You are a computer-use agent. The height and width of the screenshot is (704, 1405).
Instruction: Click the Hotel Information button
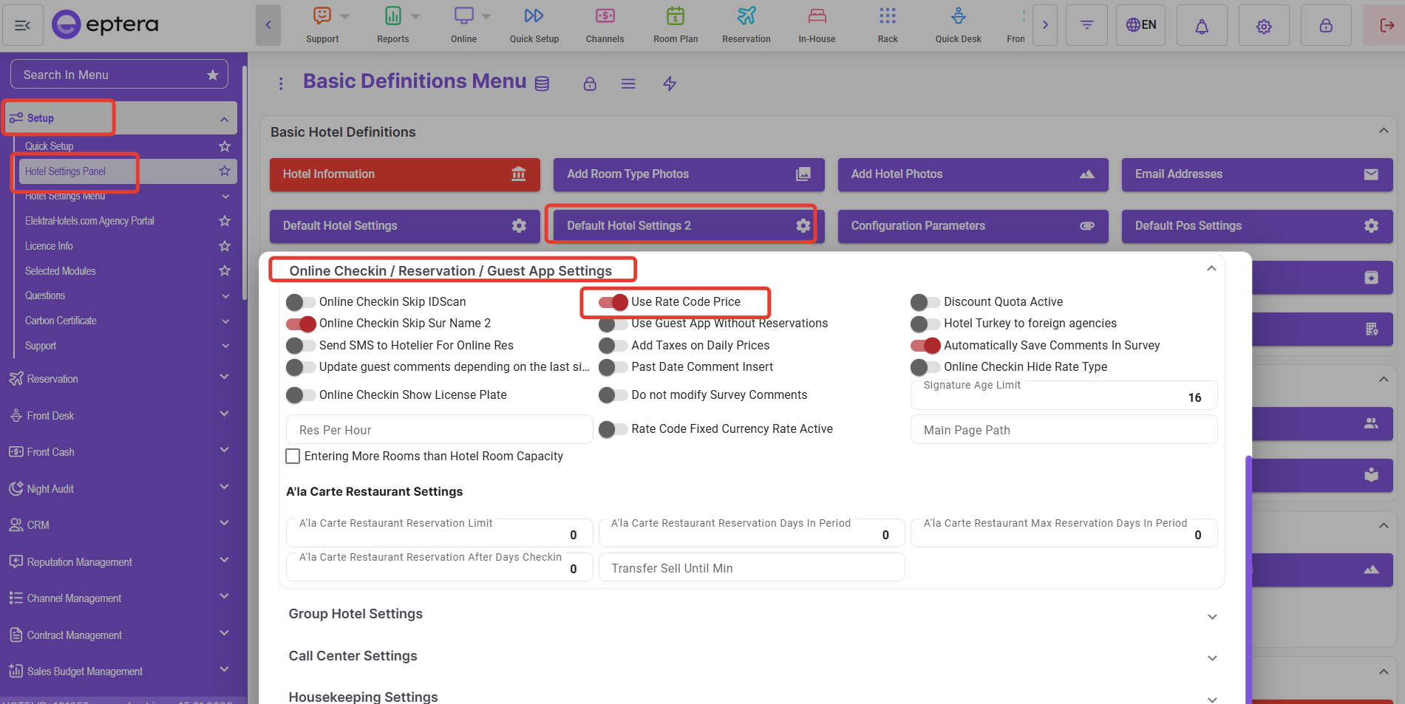pyautogui.click(x=404, y=174)
